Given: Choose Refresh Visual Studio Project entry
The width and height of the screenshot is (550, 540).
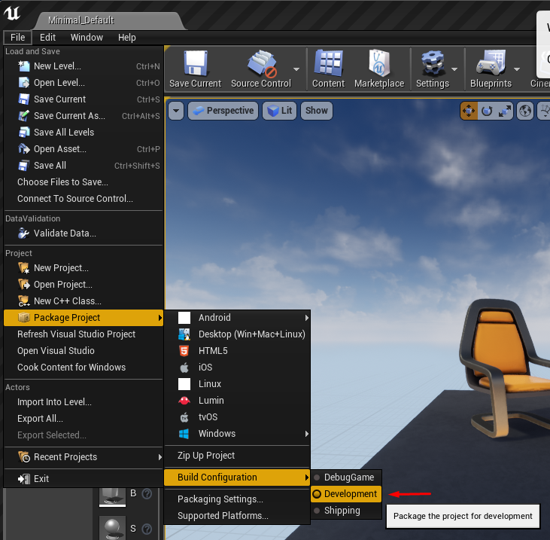Looking at the screenshot, I should pyautogui.click(x=84, y=334).
